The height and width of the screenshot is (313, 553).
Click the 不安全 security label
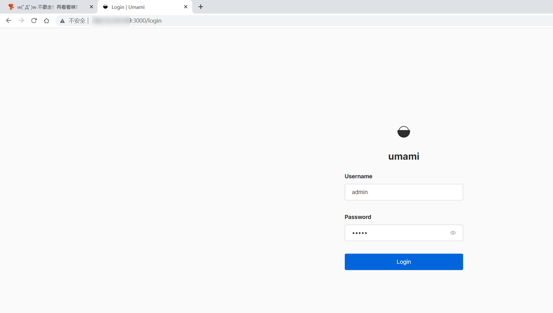pyautogui.click(x=77, y=21)
